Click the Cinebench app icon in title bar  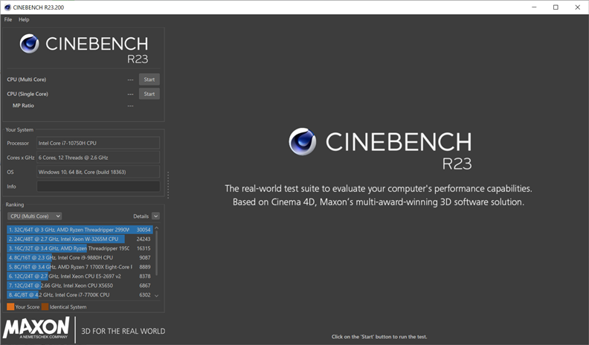(x=7, y=7)
